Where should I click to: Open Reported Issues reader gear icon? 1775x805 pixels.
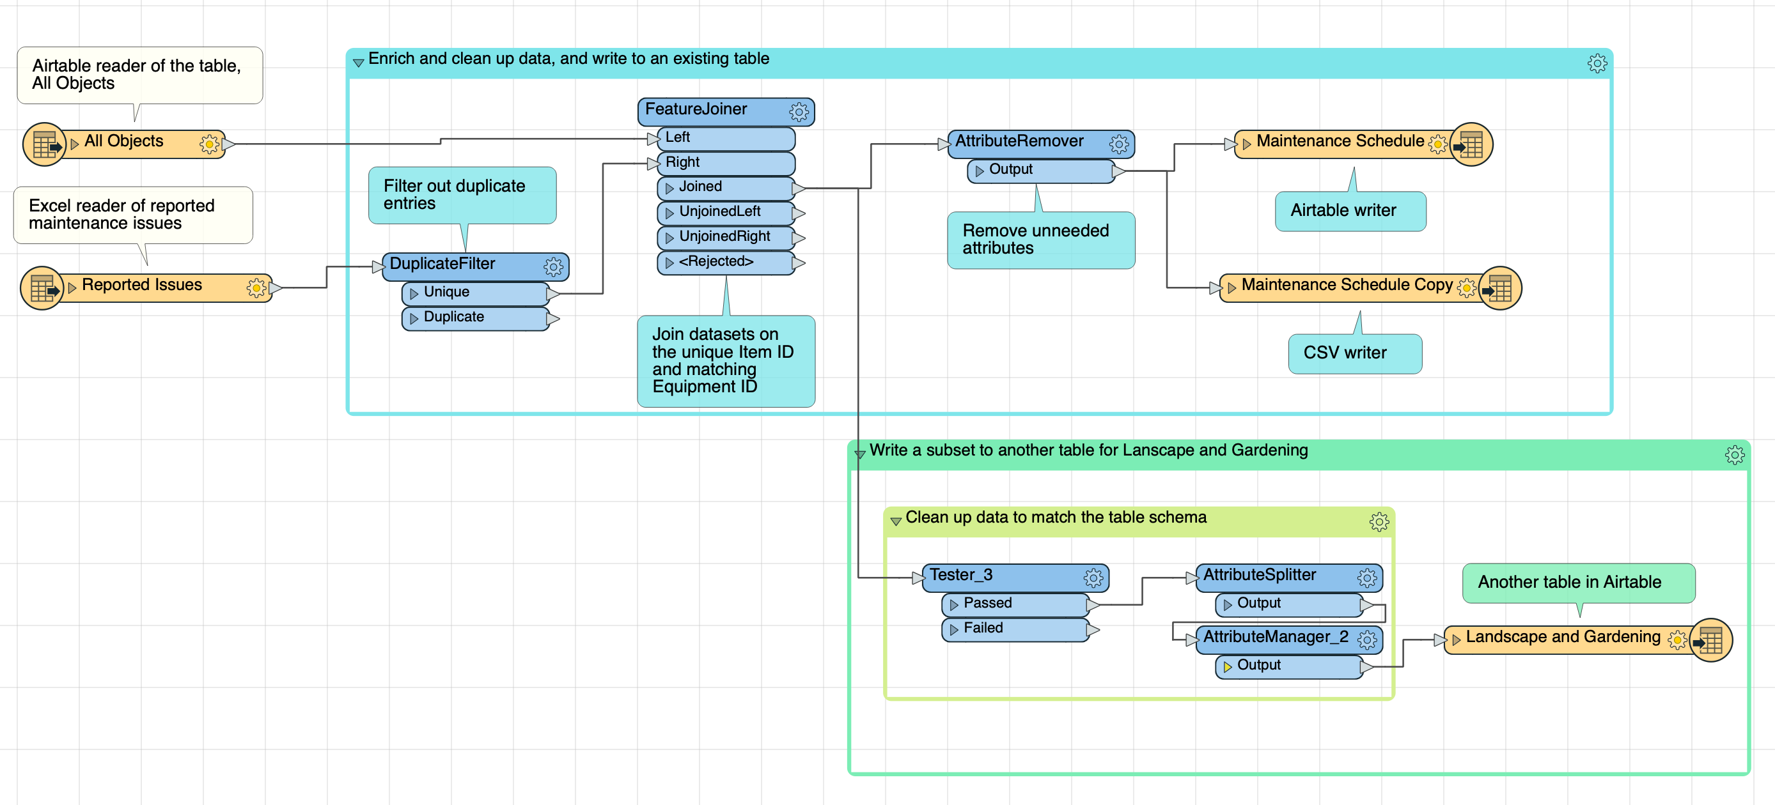pyautogui.click(x=256, y=288)
